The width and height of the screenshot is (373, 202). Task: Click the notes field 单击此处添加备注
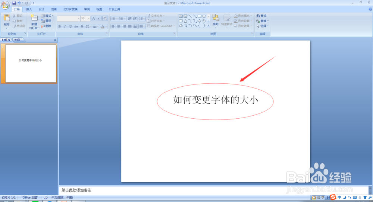coord(213,190)
